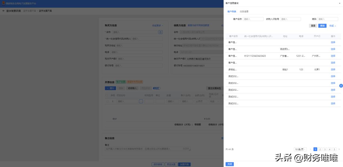Screen dimensions: 343x167
Task: Click the tax bureau emblem in the header
Action: (3, 3)
